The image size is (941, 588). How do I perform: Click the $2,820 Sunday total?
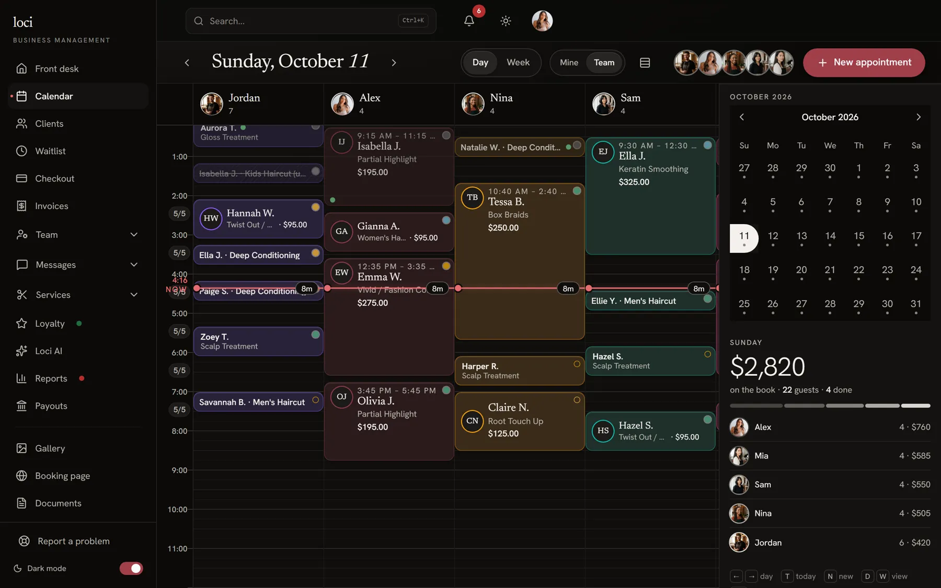767,366
